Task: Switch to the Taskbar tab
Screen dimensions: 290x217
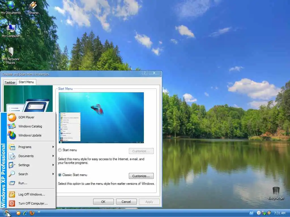Action: pyautogui.click(x=10, y=83)
